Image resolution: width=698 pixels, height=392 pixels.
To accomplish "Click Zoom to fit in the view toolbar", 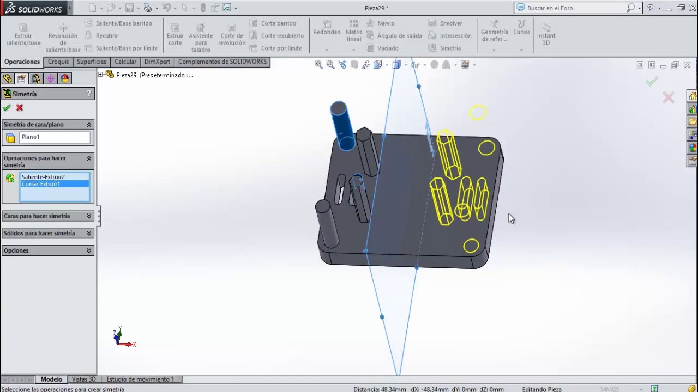I will [318, 64].
